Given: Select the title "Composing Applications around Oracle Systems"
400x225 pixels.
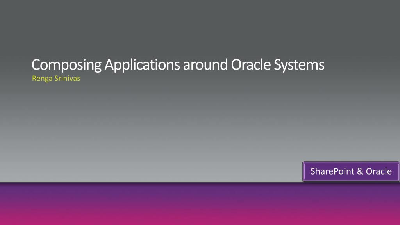Looking at the screenshot, I should coord(178,65).
